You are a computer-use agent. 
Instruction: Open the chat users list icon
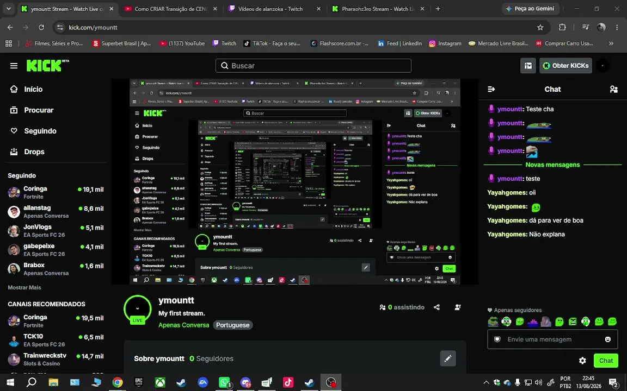(x=614, y=90)
